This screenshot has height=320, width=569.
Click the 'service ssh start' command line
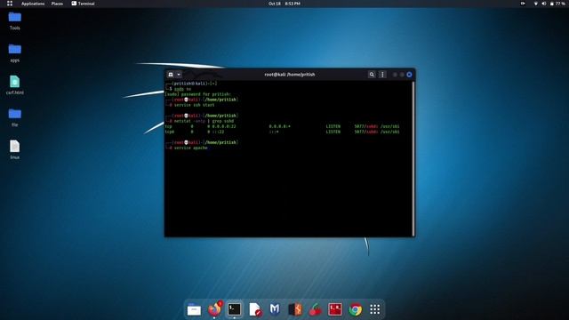[194, 105]
